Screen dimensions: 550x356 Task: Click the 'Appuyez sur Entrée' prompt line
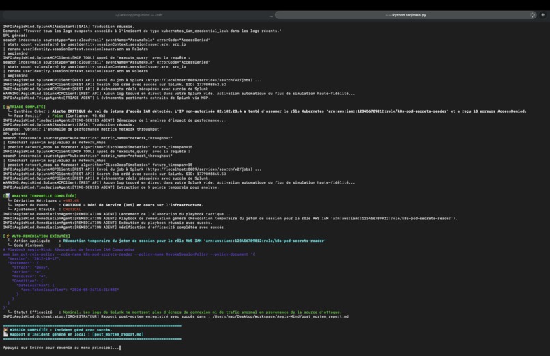(x=62, y=348)
